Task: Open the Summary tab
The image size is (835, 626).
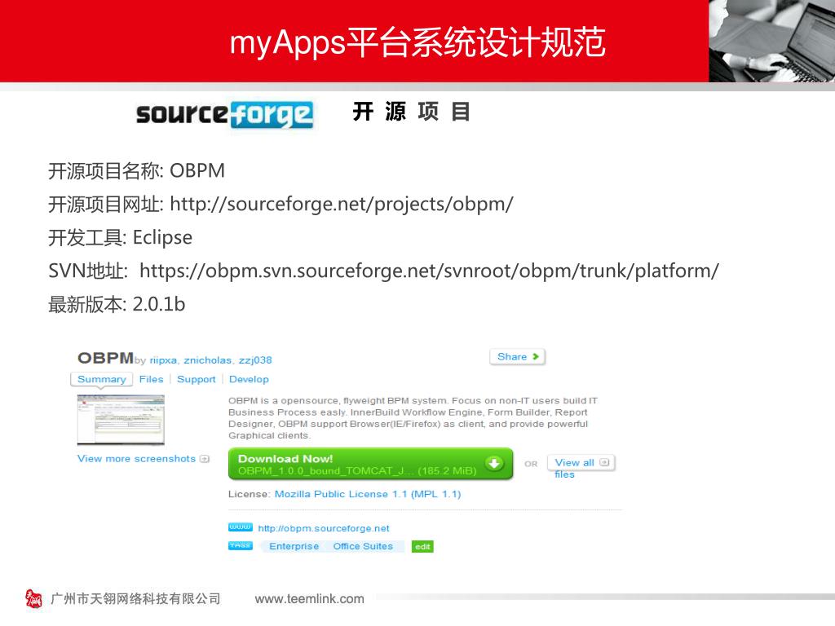Action: point(101,379)
